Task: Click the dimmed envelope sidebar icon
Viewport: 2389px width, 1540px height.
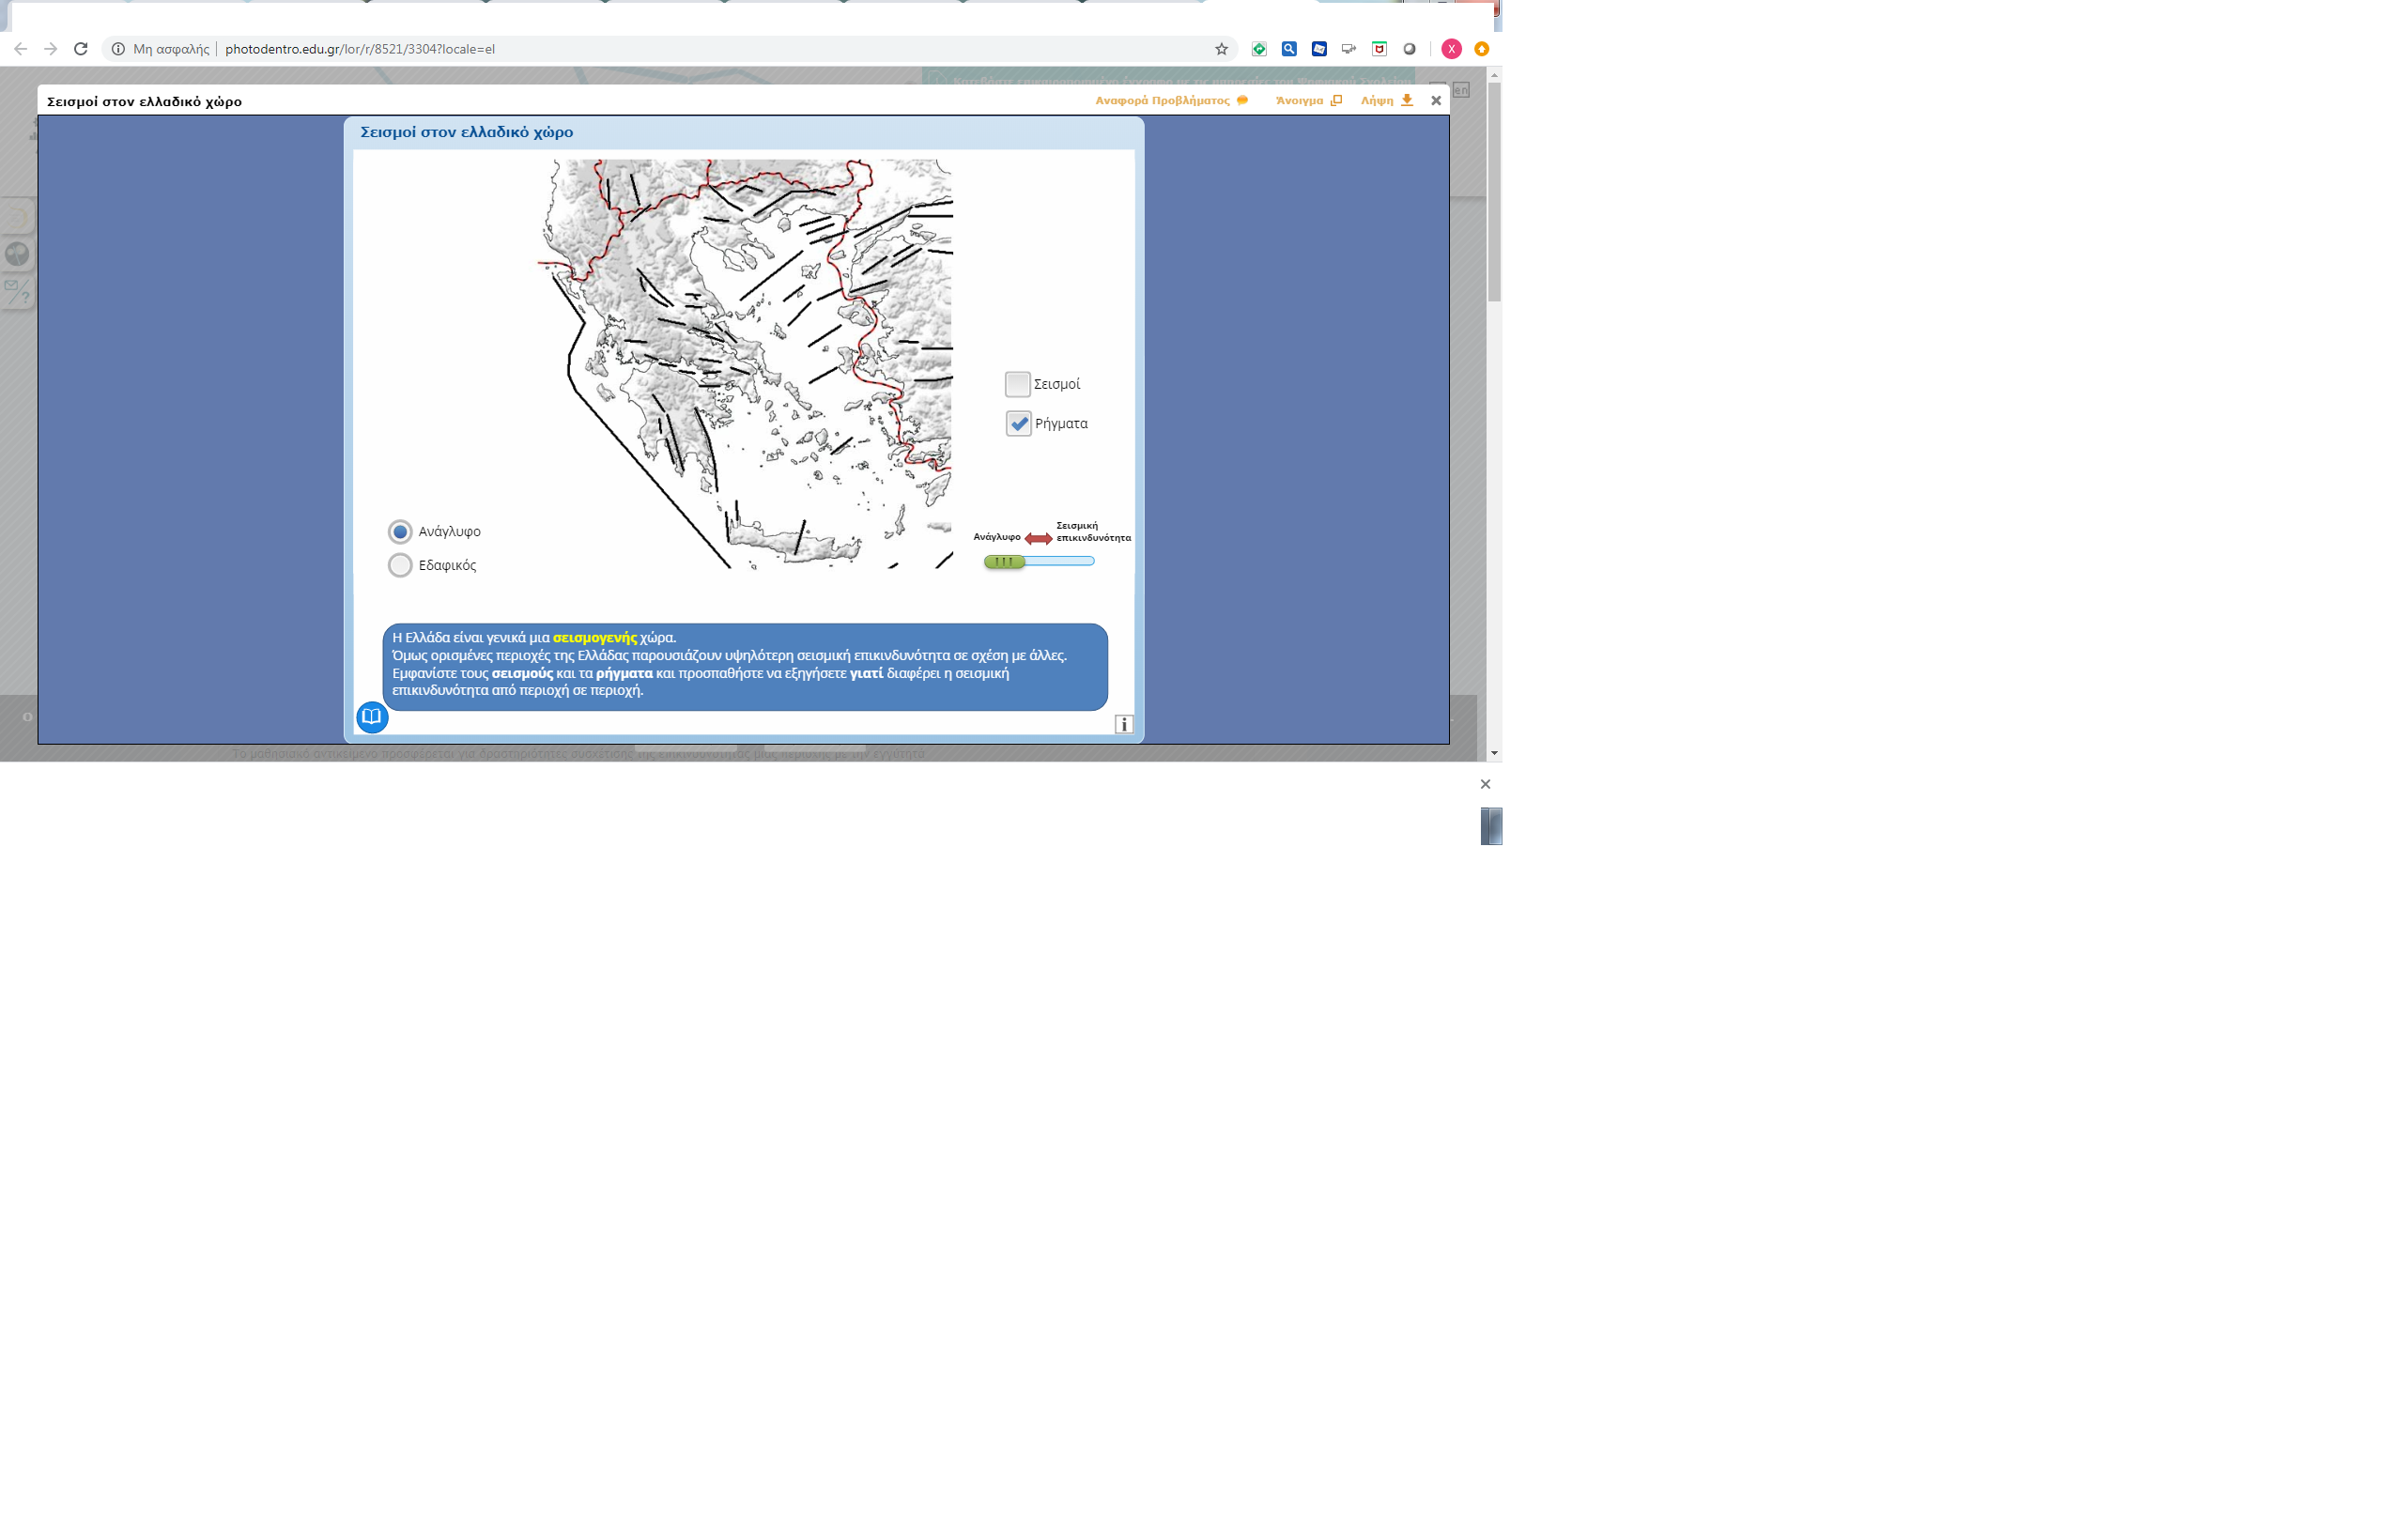Action: pyautogui.click(x=17, y=291)
